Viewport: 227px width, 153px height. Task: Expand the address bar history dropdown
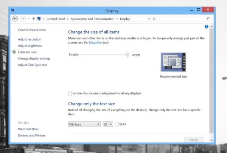click(x=149, y=19)
